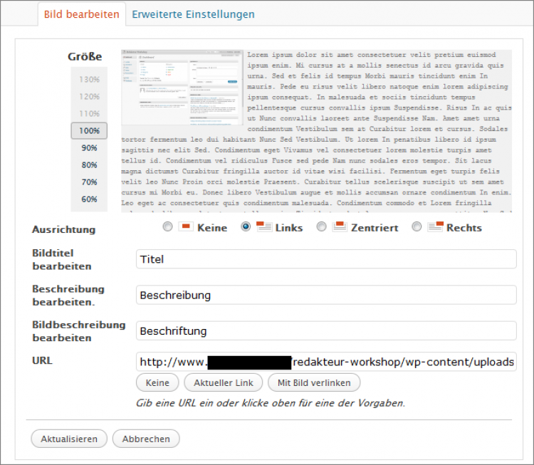Image resolution: width=534 pixels, height=465 pixels.
Task: Click the Links alignment icon
Action: [263, 227]
